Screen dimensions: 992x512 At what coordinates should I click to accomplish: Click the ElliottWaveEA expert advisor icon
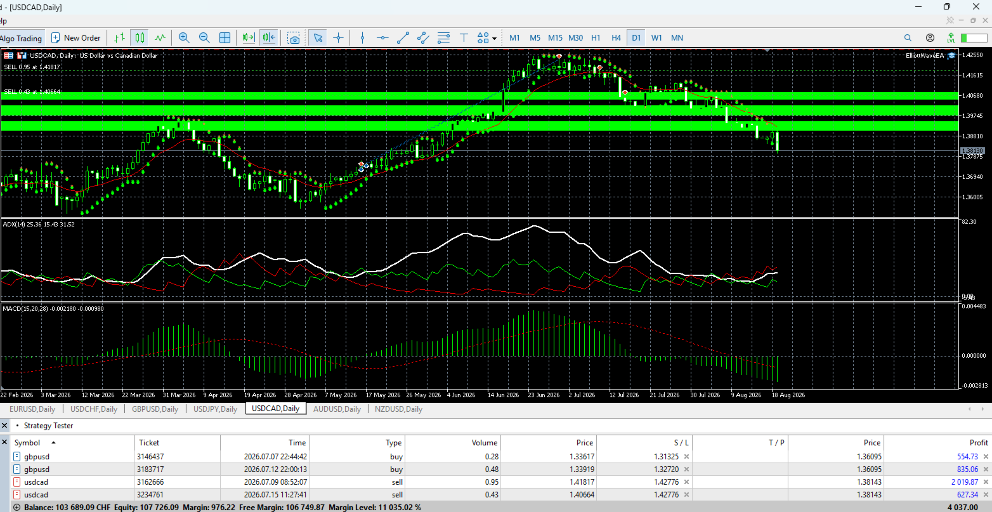(x=952, y=55)
